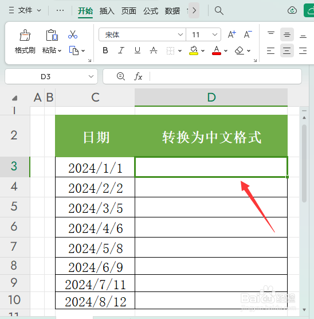314x319 pixels.
Task: Click the eraser clear icon
Action: [239, 50]
